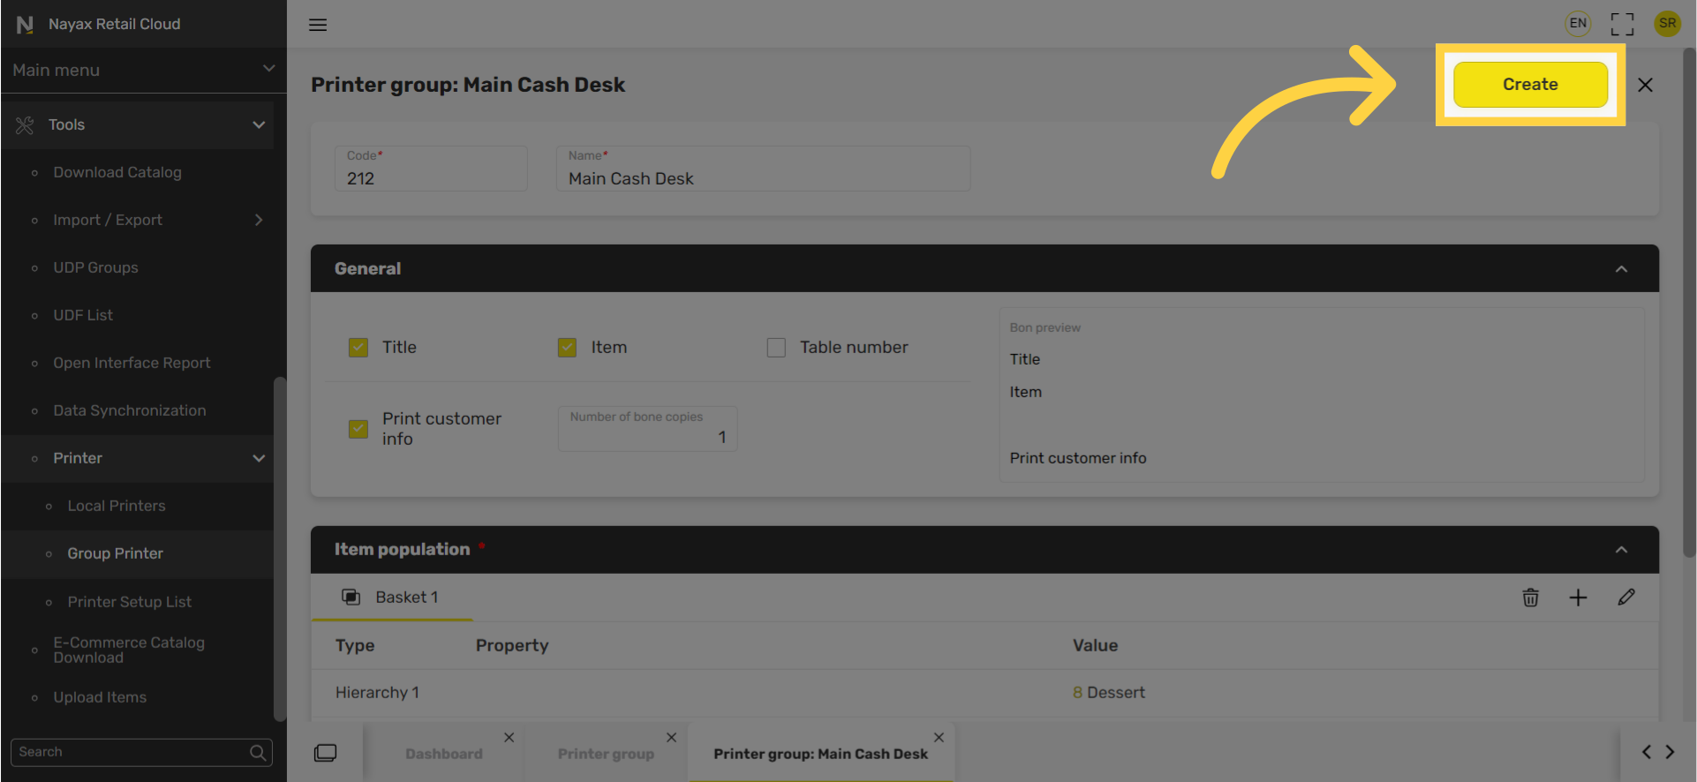The height and width of the screenshot is (782, 1697).
Task: Add a new basket with plus icon
Action: point(1578,598)
